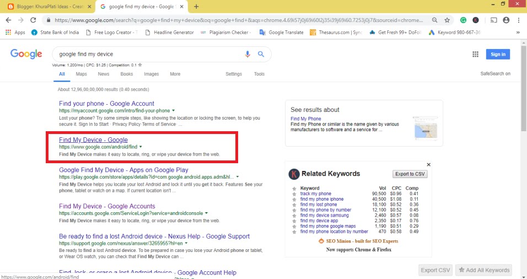Click the Sign in button

(498, 54)
